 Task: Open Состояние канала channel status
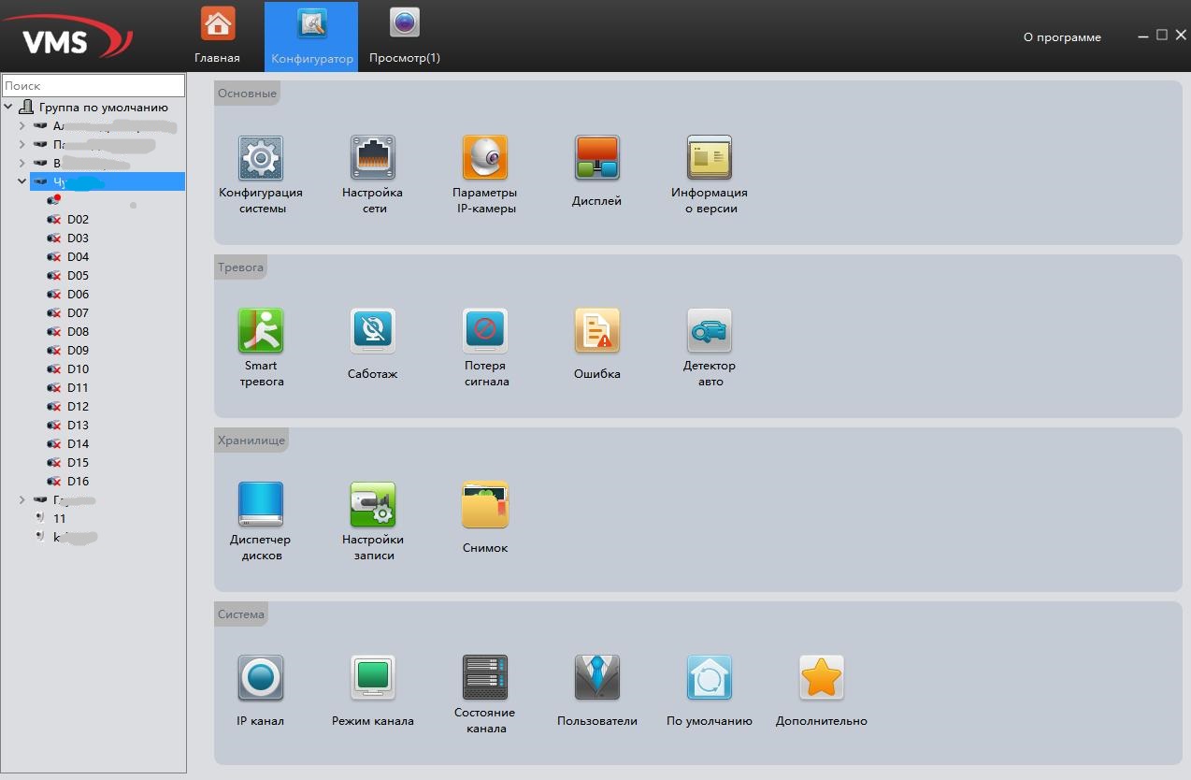pos(484,678)
